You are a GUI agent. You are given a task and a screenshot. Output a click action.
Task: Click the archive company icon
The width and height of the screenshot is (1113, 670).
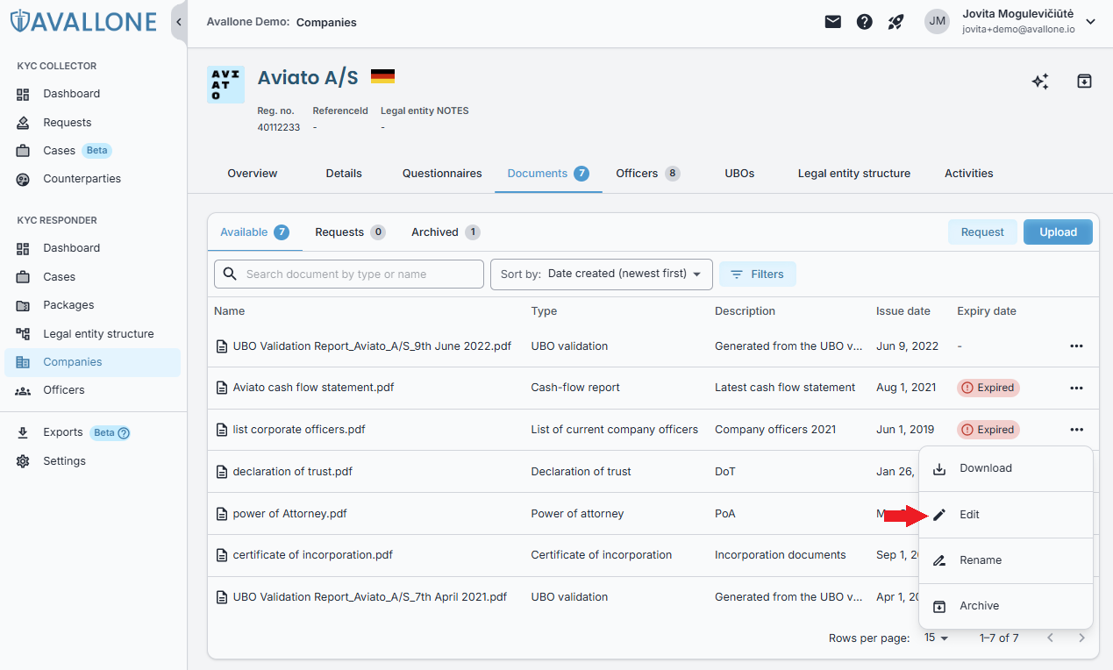1084,82
